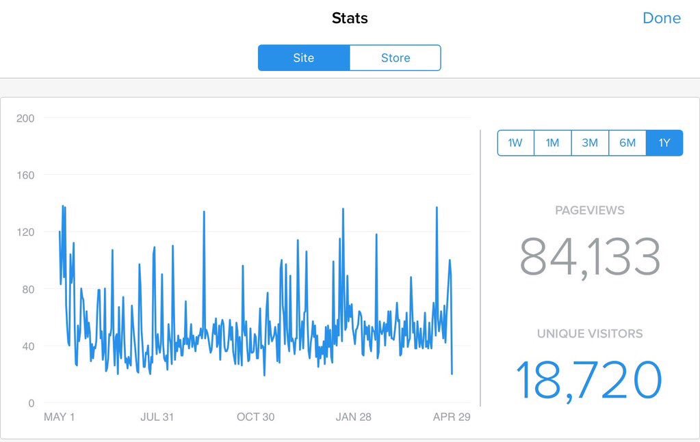The width and height of the screenshot is (700, 442).
Task: Click the 40 y-axis label
Action: [28, 346]
